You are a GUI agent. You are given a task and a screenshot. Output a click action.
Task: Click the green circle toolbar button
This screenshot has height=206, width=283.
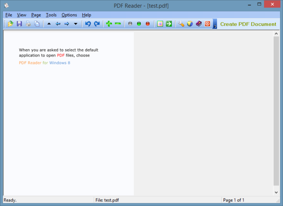(139, 24)
